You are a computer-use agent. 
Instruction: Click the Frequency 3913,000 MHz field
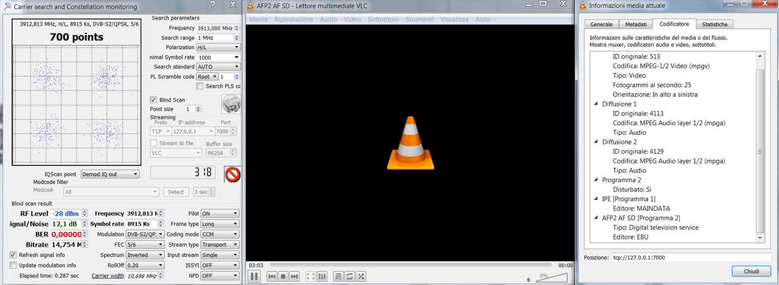click(x=218, y=28)
